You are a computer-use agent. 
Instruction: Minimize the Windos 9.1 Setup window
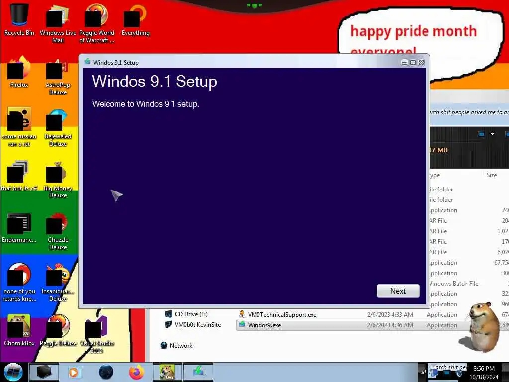(x=404, y=62)
